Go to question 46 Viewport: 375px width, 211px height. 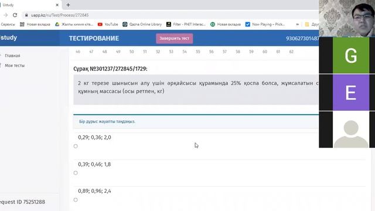78,52
